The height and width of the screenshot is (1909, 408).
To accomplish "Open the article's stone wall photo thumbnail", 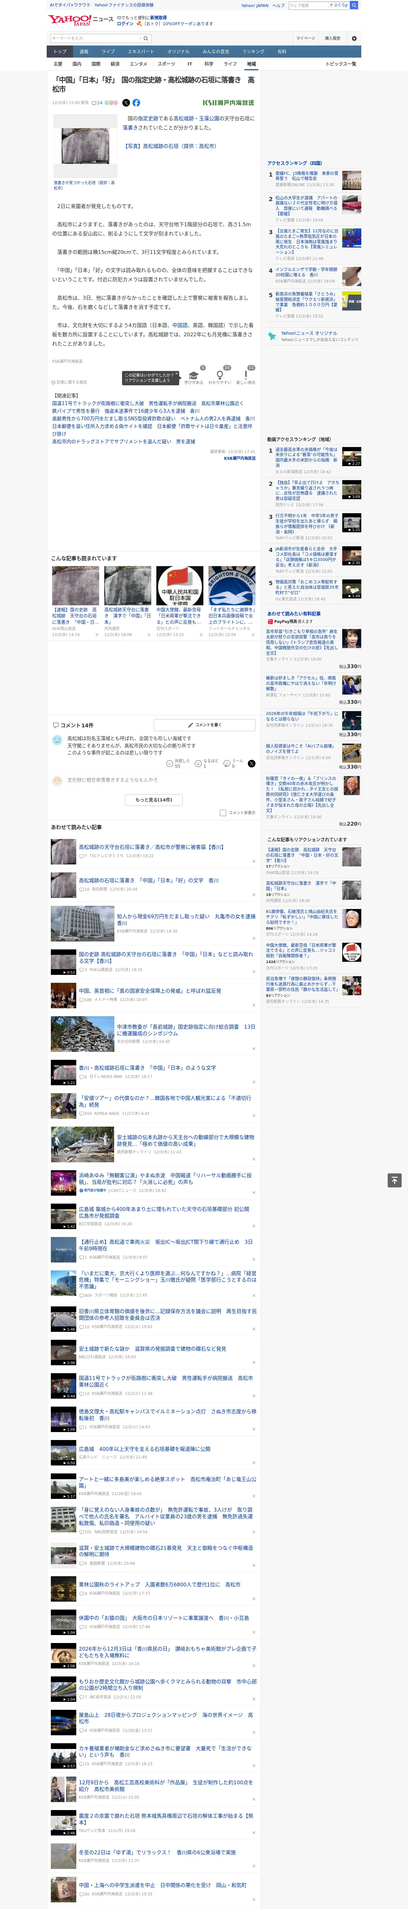I will pos(85,145).
